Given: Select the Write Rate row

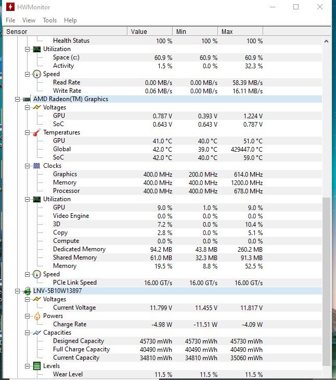Looking at the screenshot, I should [x=187, y=91].
